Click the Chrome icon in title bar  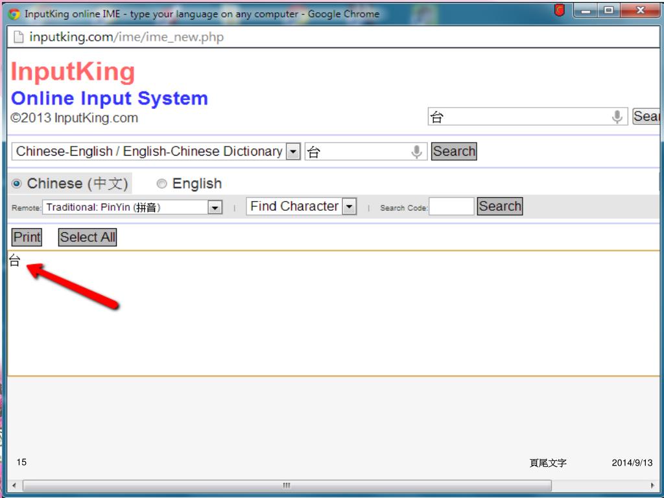14,14
